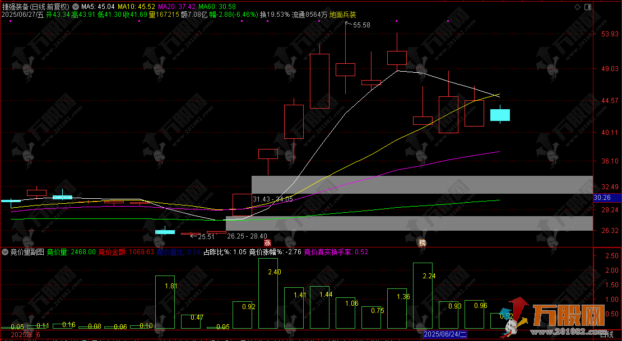
Task: Select the auction volume bar labeled 2.40
Action: coord(268,293)
